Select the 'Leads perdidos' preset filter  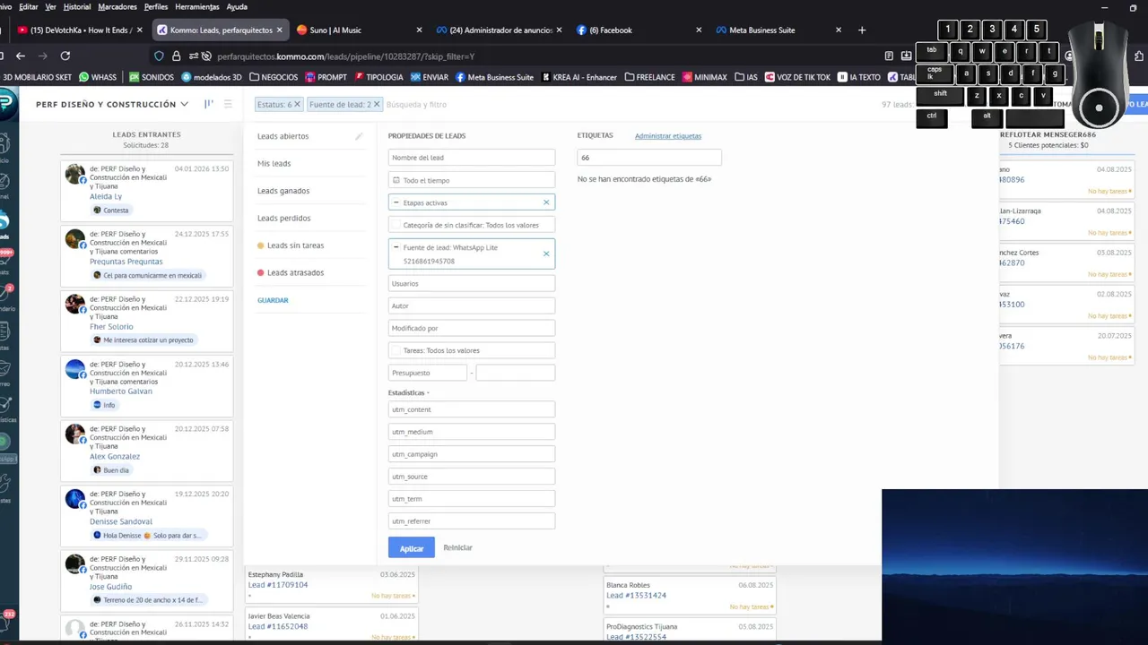pos(284,218)
